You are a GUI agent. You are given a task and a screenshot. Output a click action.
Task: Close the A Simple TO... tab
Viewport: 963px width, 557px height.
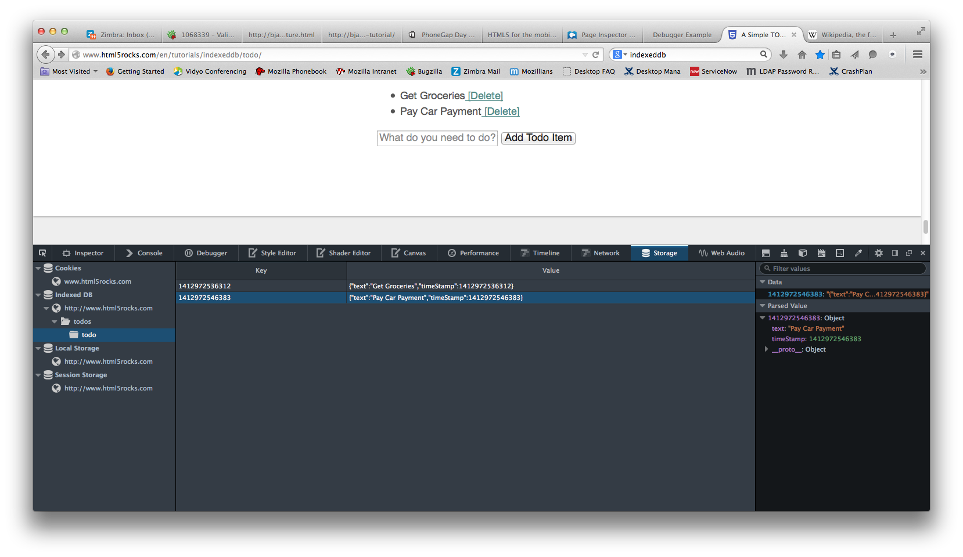[794, 35]
